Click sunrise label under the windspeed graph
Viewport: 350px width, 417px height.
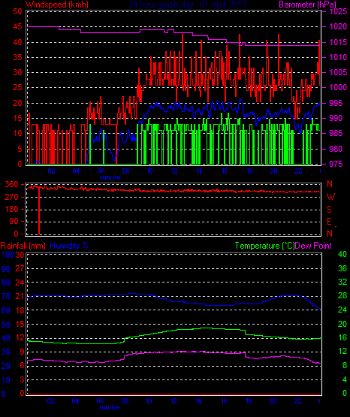[x=110, y=177]
